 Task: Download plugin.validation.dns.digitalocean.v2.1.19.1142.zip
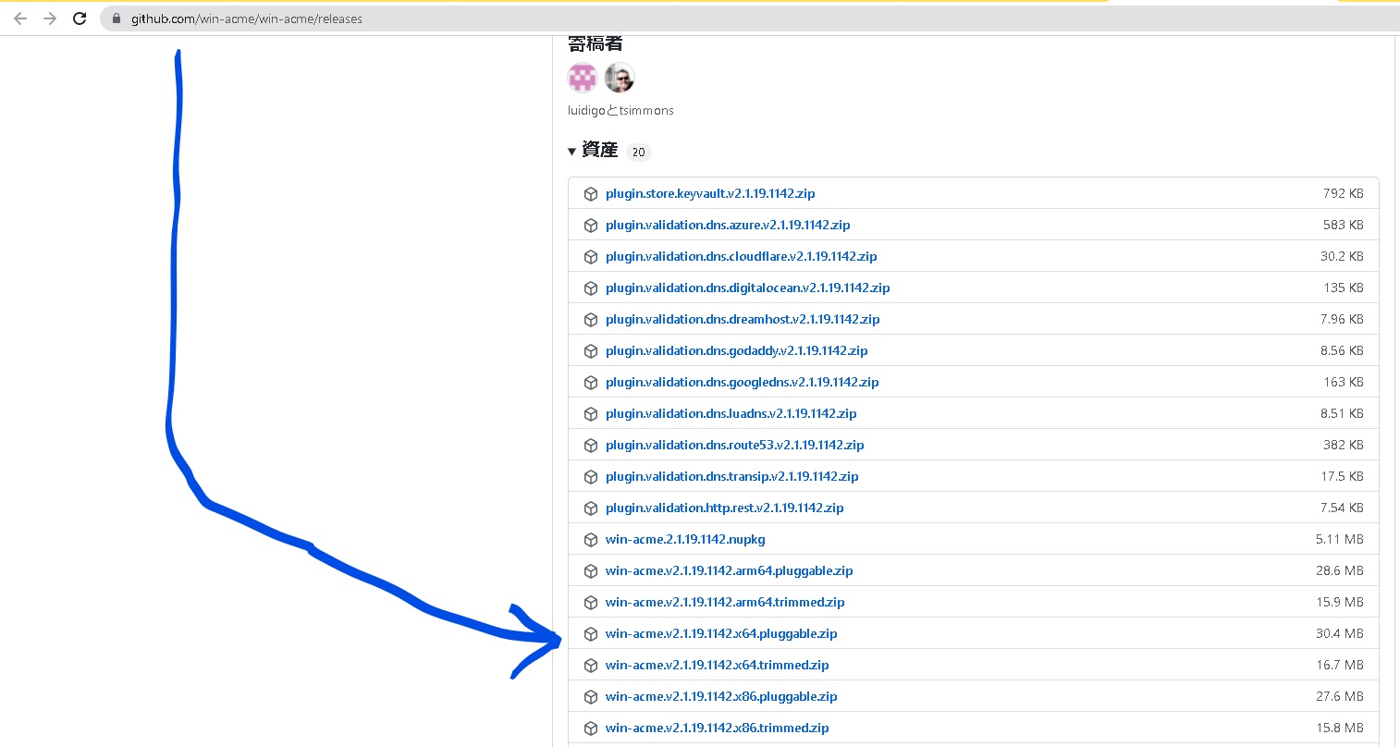click(x=748, y=288)
